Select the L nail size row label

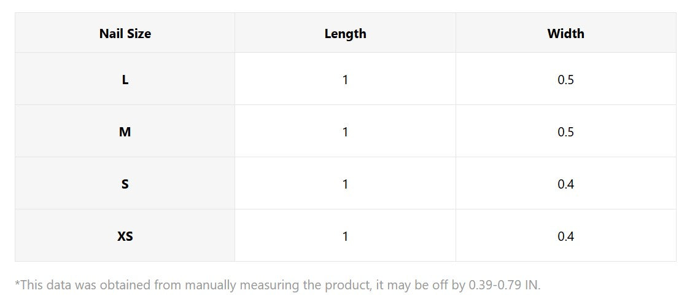point(125,80)
